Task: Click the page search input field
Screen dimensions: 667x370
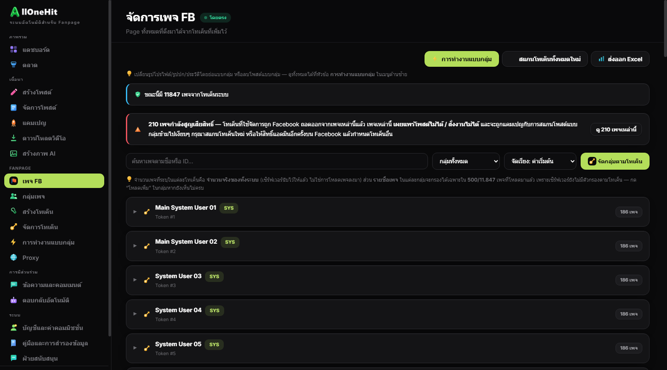Action: [x=277, y=161]
